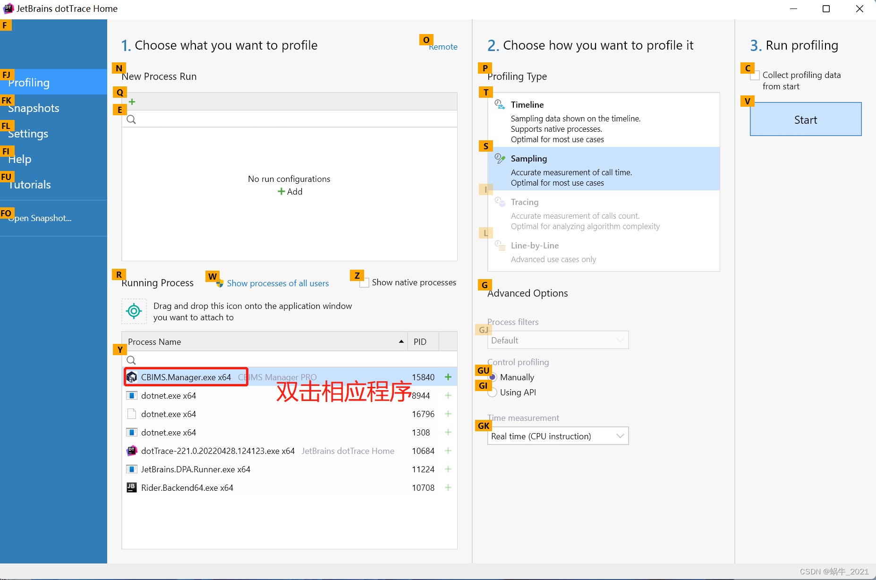Select the JetBrains.DPA.Runner.exe x64 row
This screenshot has height=580, width=876.
point(289,469)
